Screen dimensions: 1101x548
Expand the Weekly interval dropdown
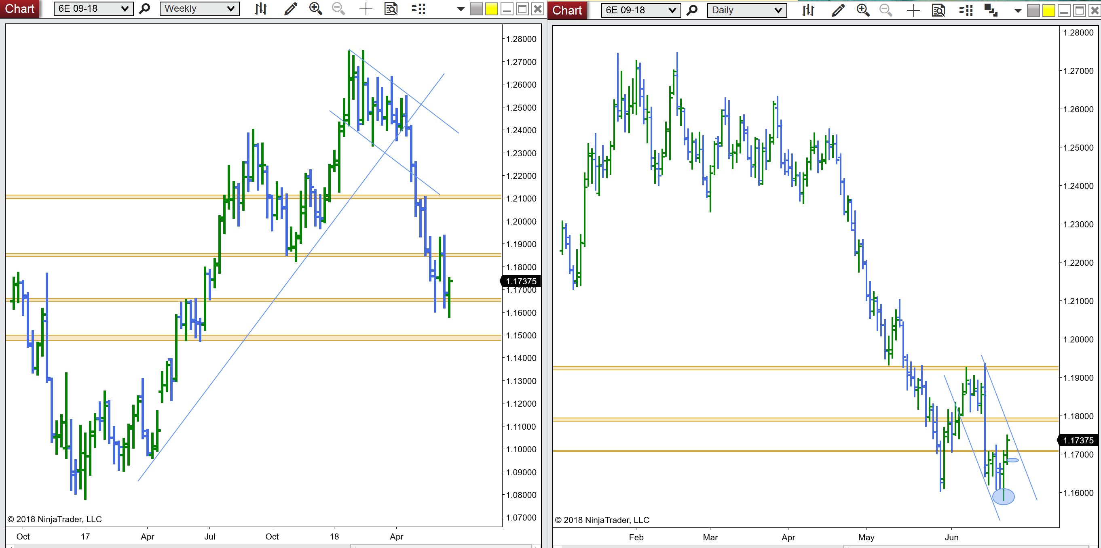199,8
